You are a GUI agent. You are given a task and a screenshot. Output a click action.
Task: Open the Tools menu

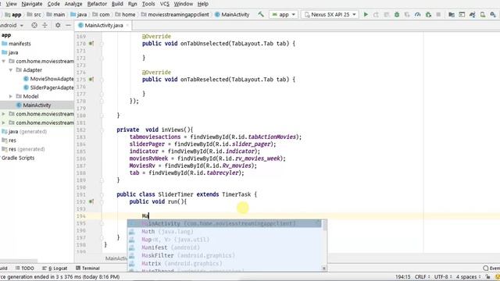(x=148, y=4)
